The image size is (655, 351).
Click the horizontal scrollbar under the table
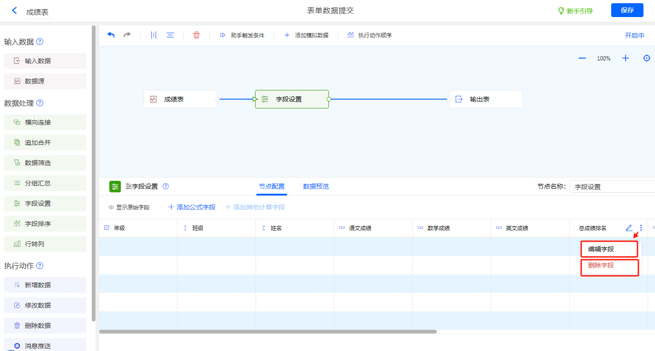tap(268, 331)
